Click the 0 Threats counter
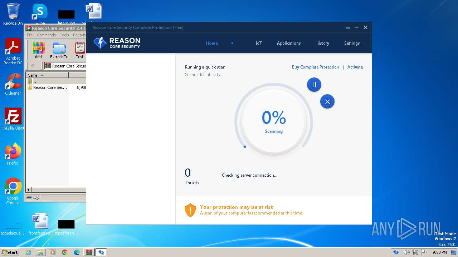 click(x=192, y=177)
